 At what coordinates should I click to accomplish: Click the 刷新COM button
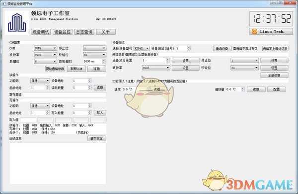pos(76,69)
